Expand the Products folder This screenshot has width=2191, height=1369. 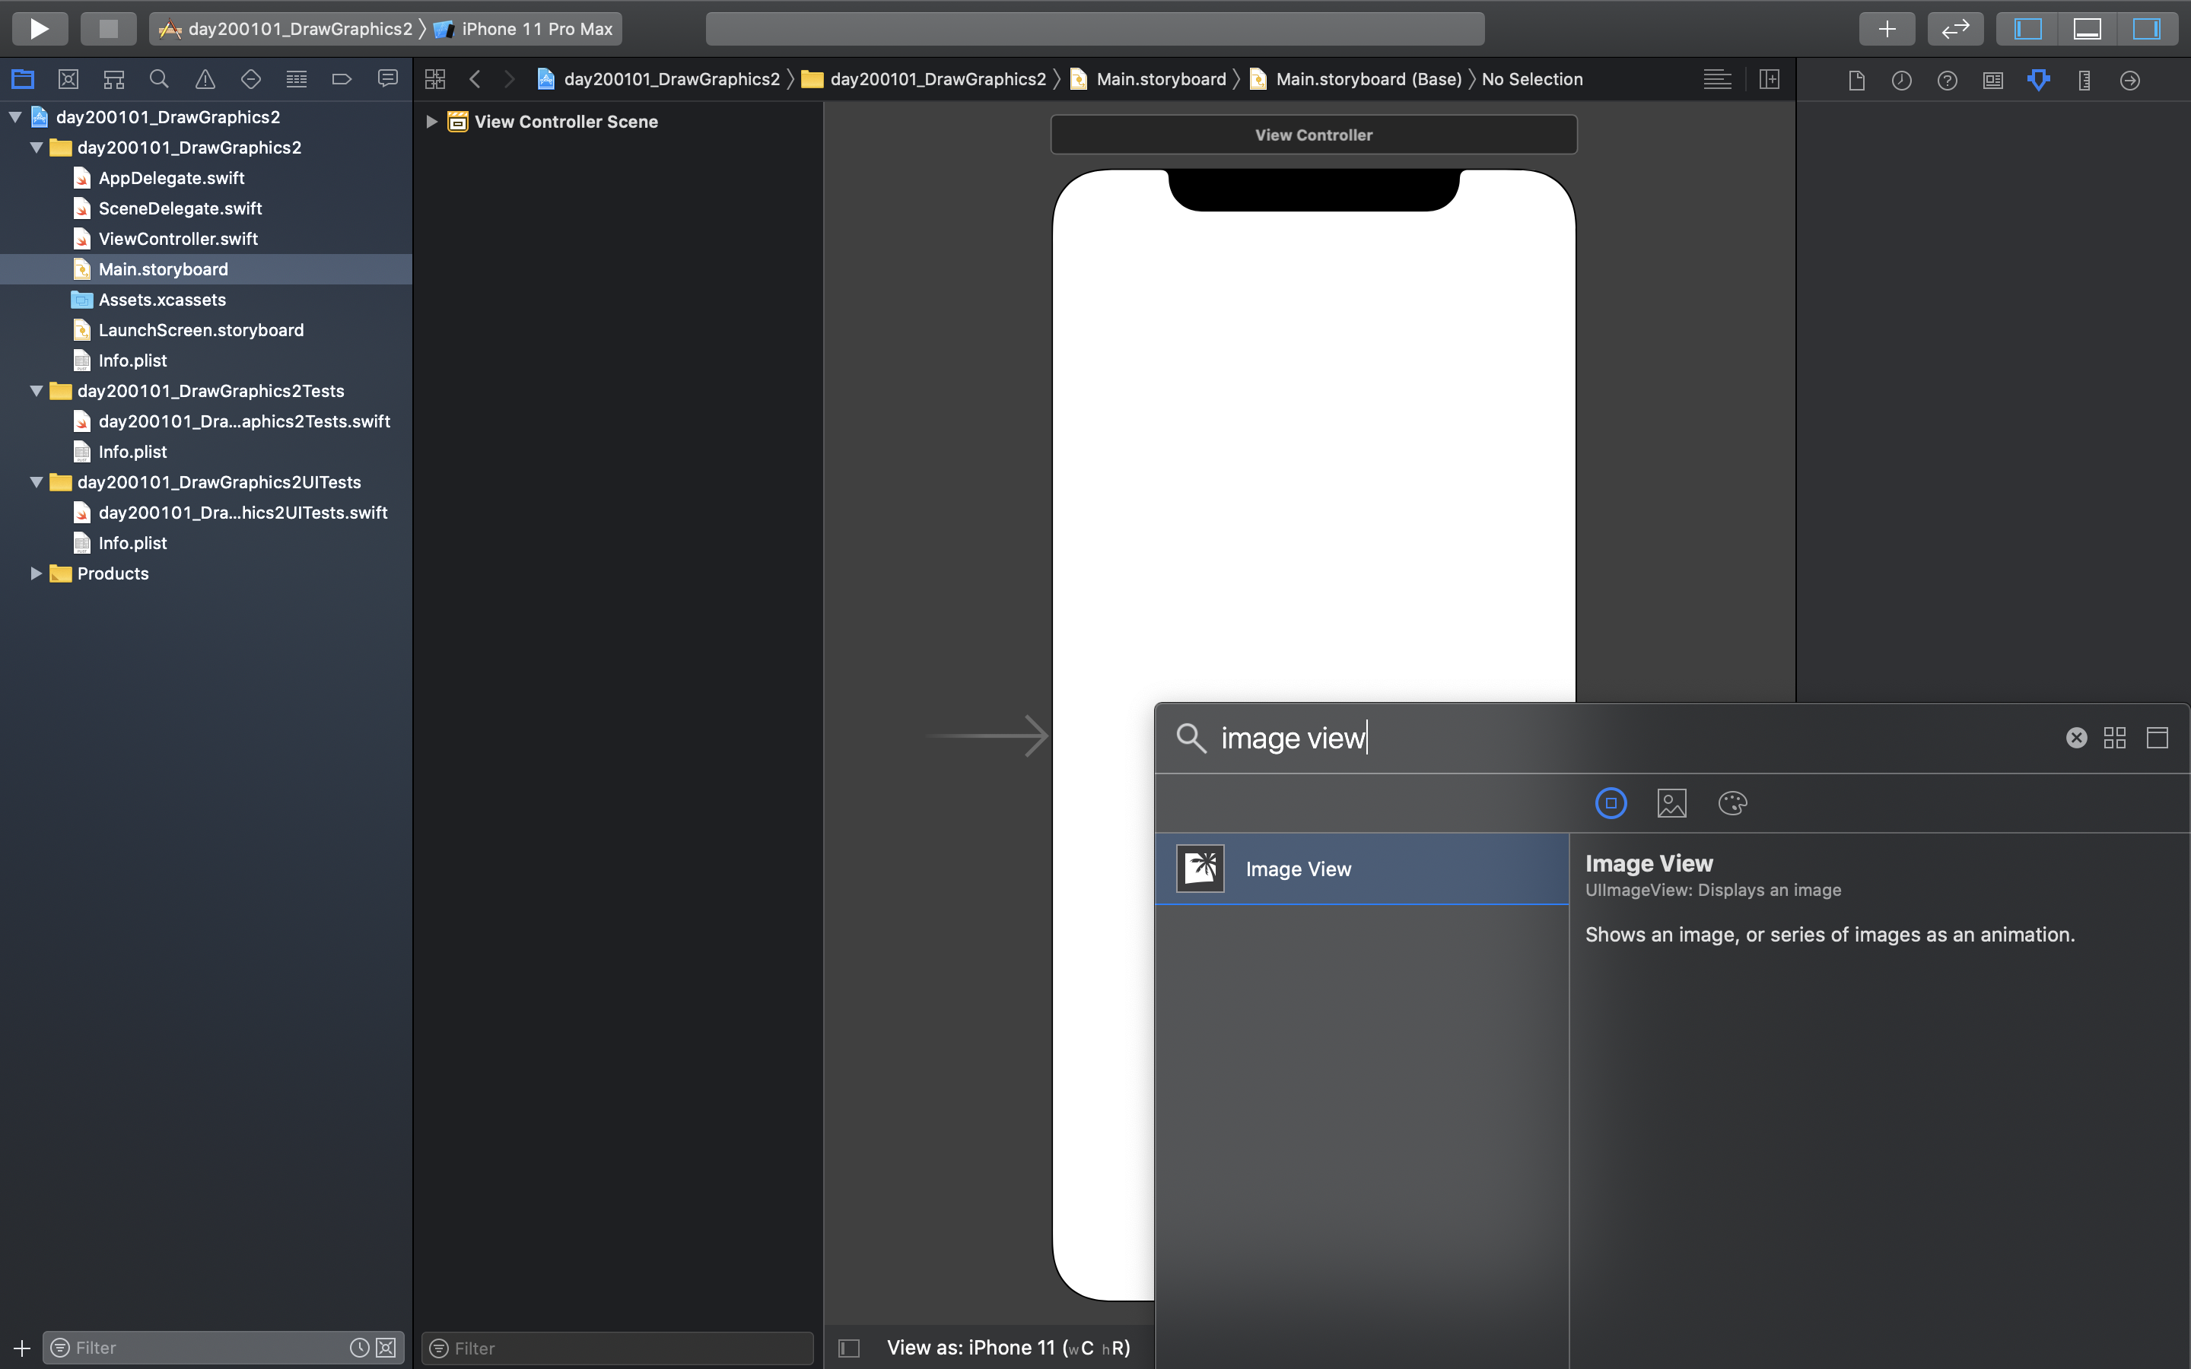pos(37,573)
